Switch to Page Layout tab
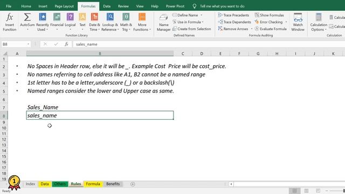This screenshot has width=345, height=194. 64,6
